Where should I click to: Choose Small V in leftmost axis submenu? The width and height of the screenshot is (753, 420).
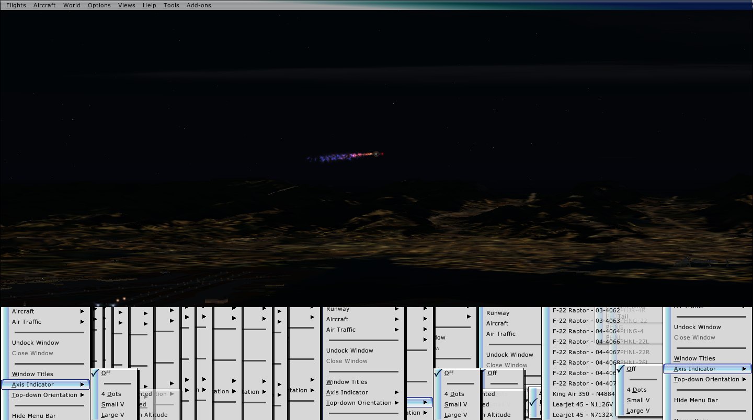[x=112, y=404]
